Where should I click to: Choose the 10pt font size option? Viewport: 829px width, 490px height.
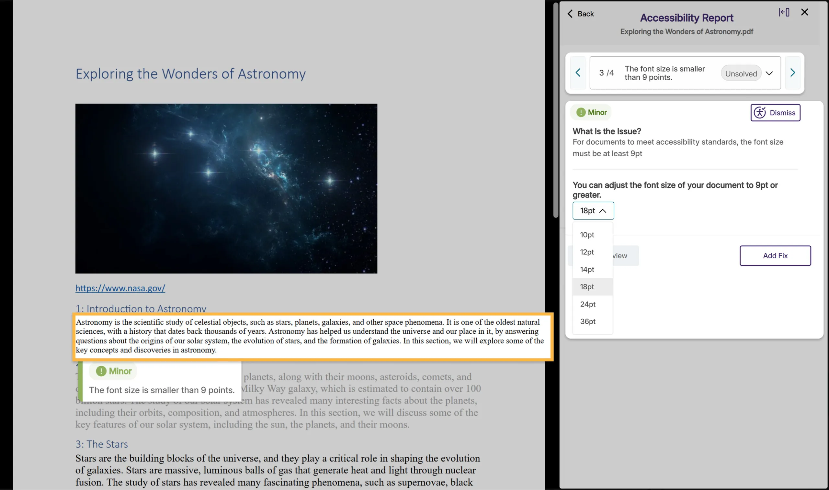click(587, 235)
